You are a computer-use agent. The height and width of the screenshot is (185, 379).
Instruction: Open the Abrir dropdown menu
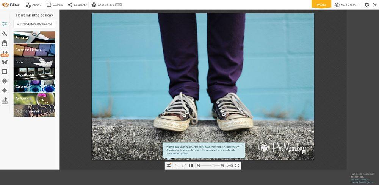click(x=33, y=5)
